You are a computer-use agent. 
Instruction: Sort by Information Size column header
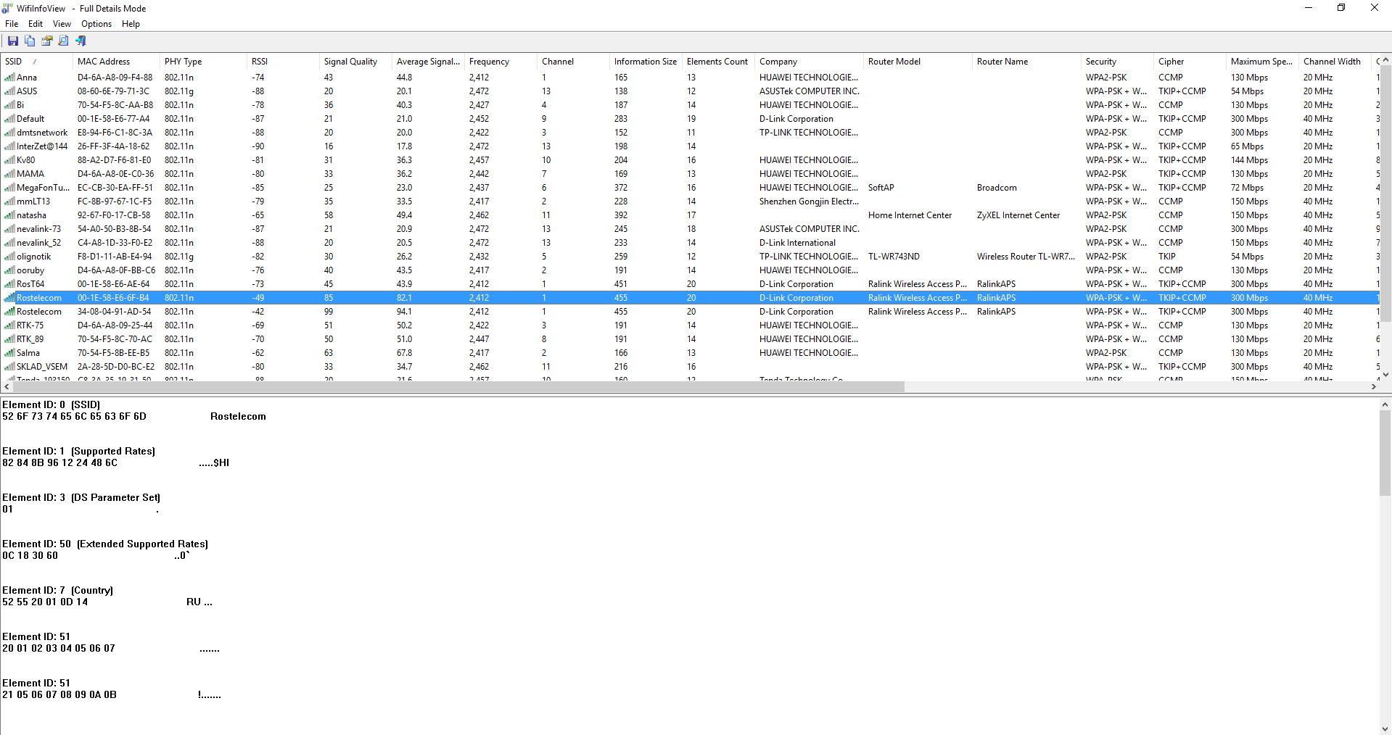click(646, 62)
